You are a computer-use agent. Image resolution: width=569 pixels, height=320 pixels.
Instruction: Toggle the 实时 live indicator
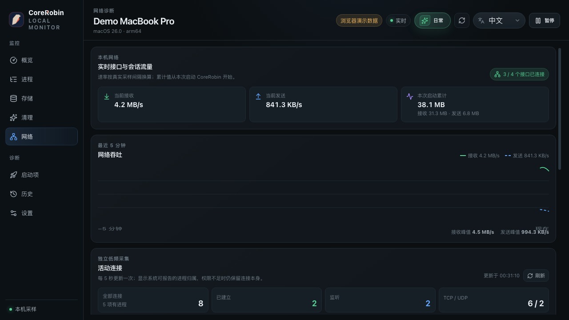(x=398, y=20)
